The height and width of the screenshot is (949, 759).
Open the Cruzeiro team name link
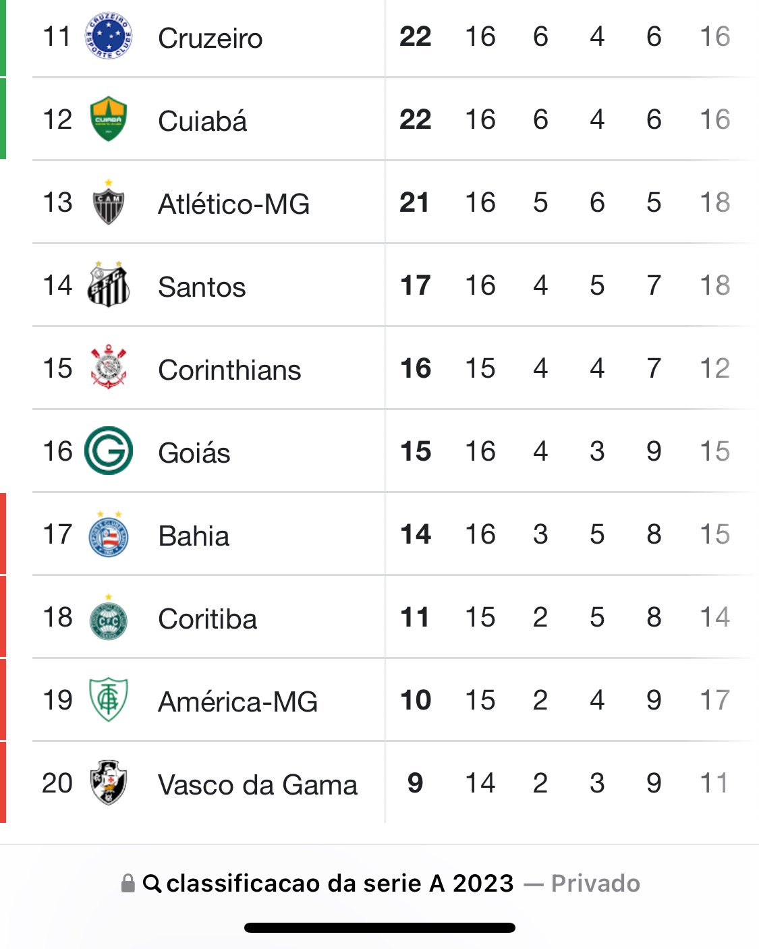pos(210,38)
